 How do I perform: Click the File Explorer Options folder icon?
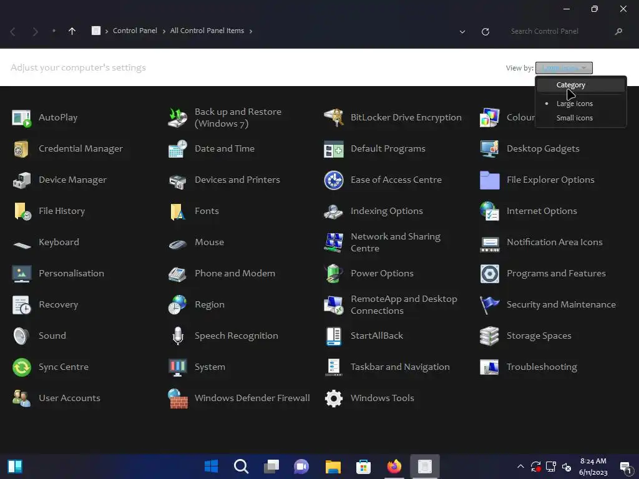(489, 180)
